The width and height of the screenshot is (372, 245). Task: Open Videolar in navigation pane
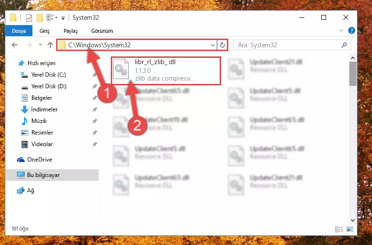pyautogui.click(x=42, y=144)
